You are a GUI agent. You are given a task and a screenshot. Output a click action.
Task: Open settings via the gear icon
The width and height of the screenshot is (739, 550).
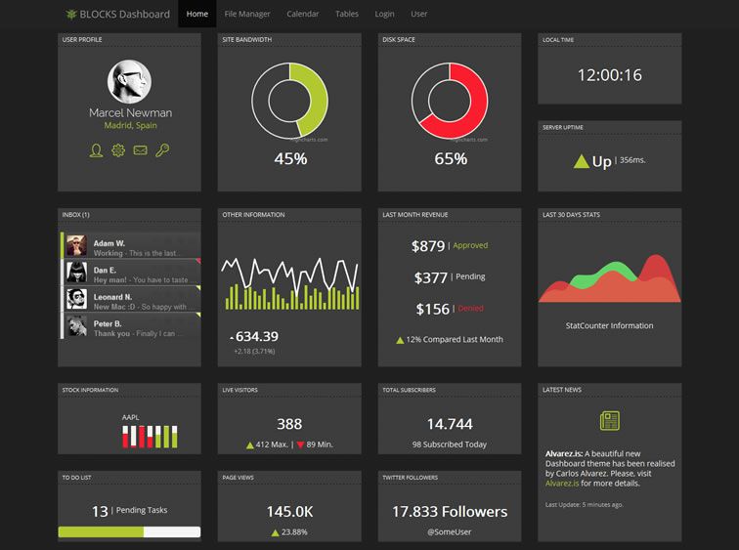click(118, 150)
